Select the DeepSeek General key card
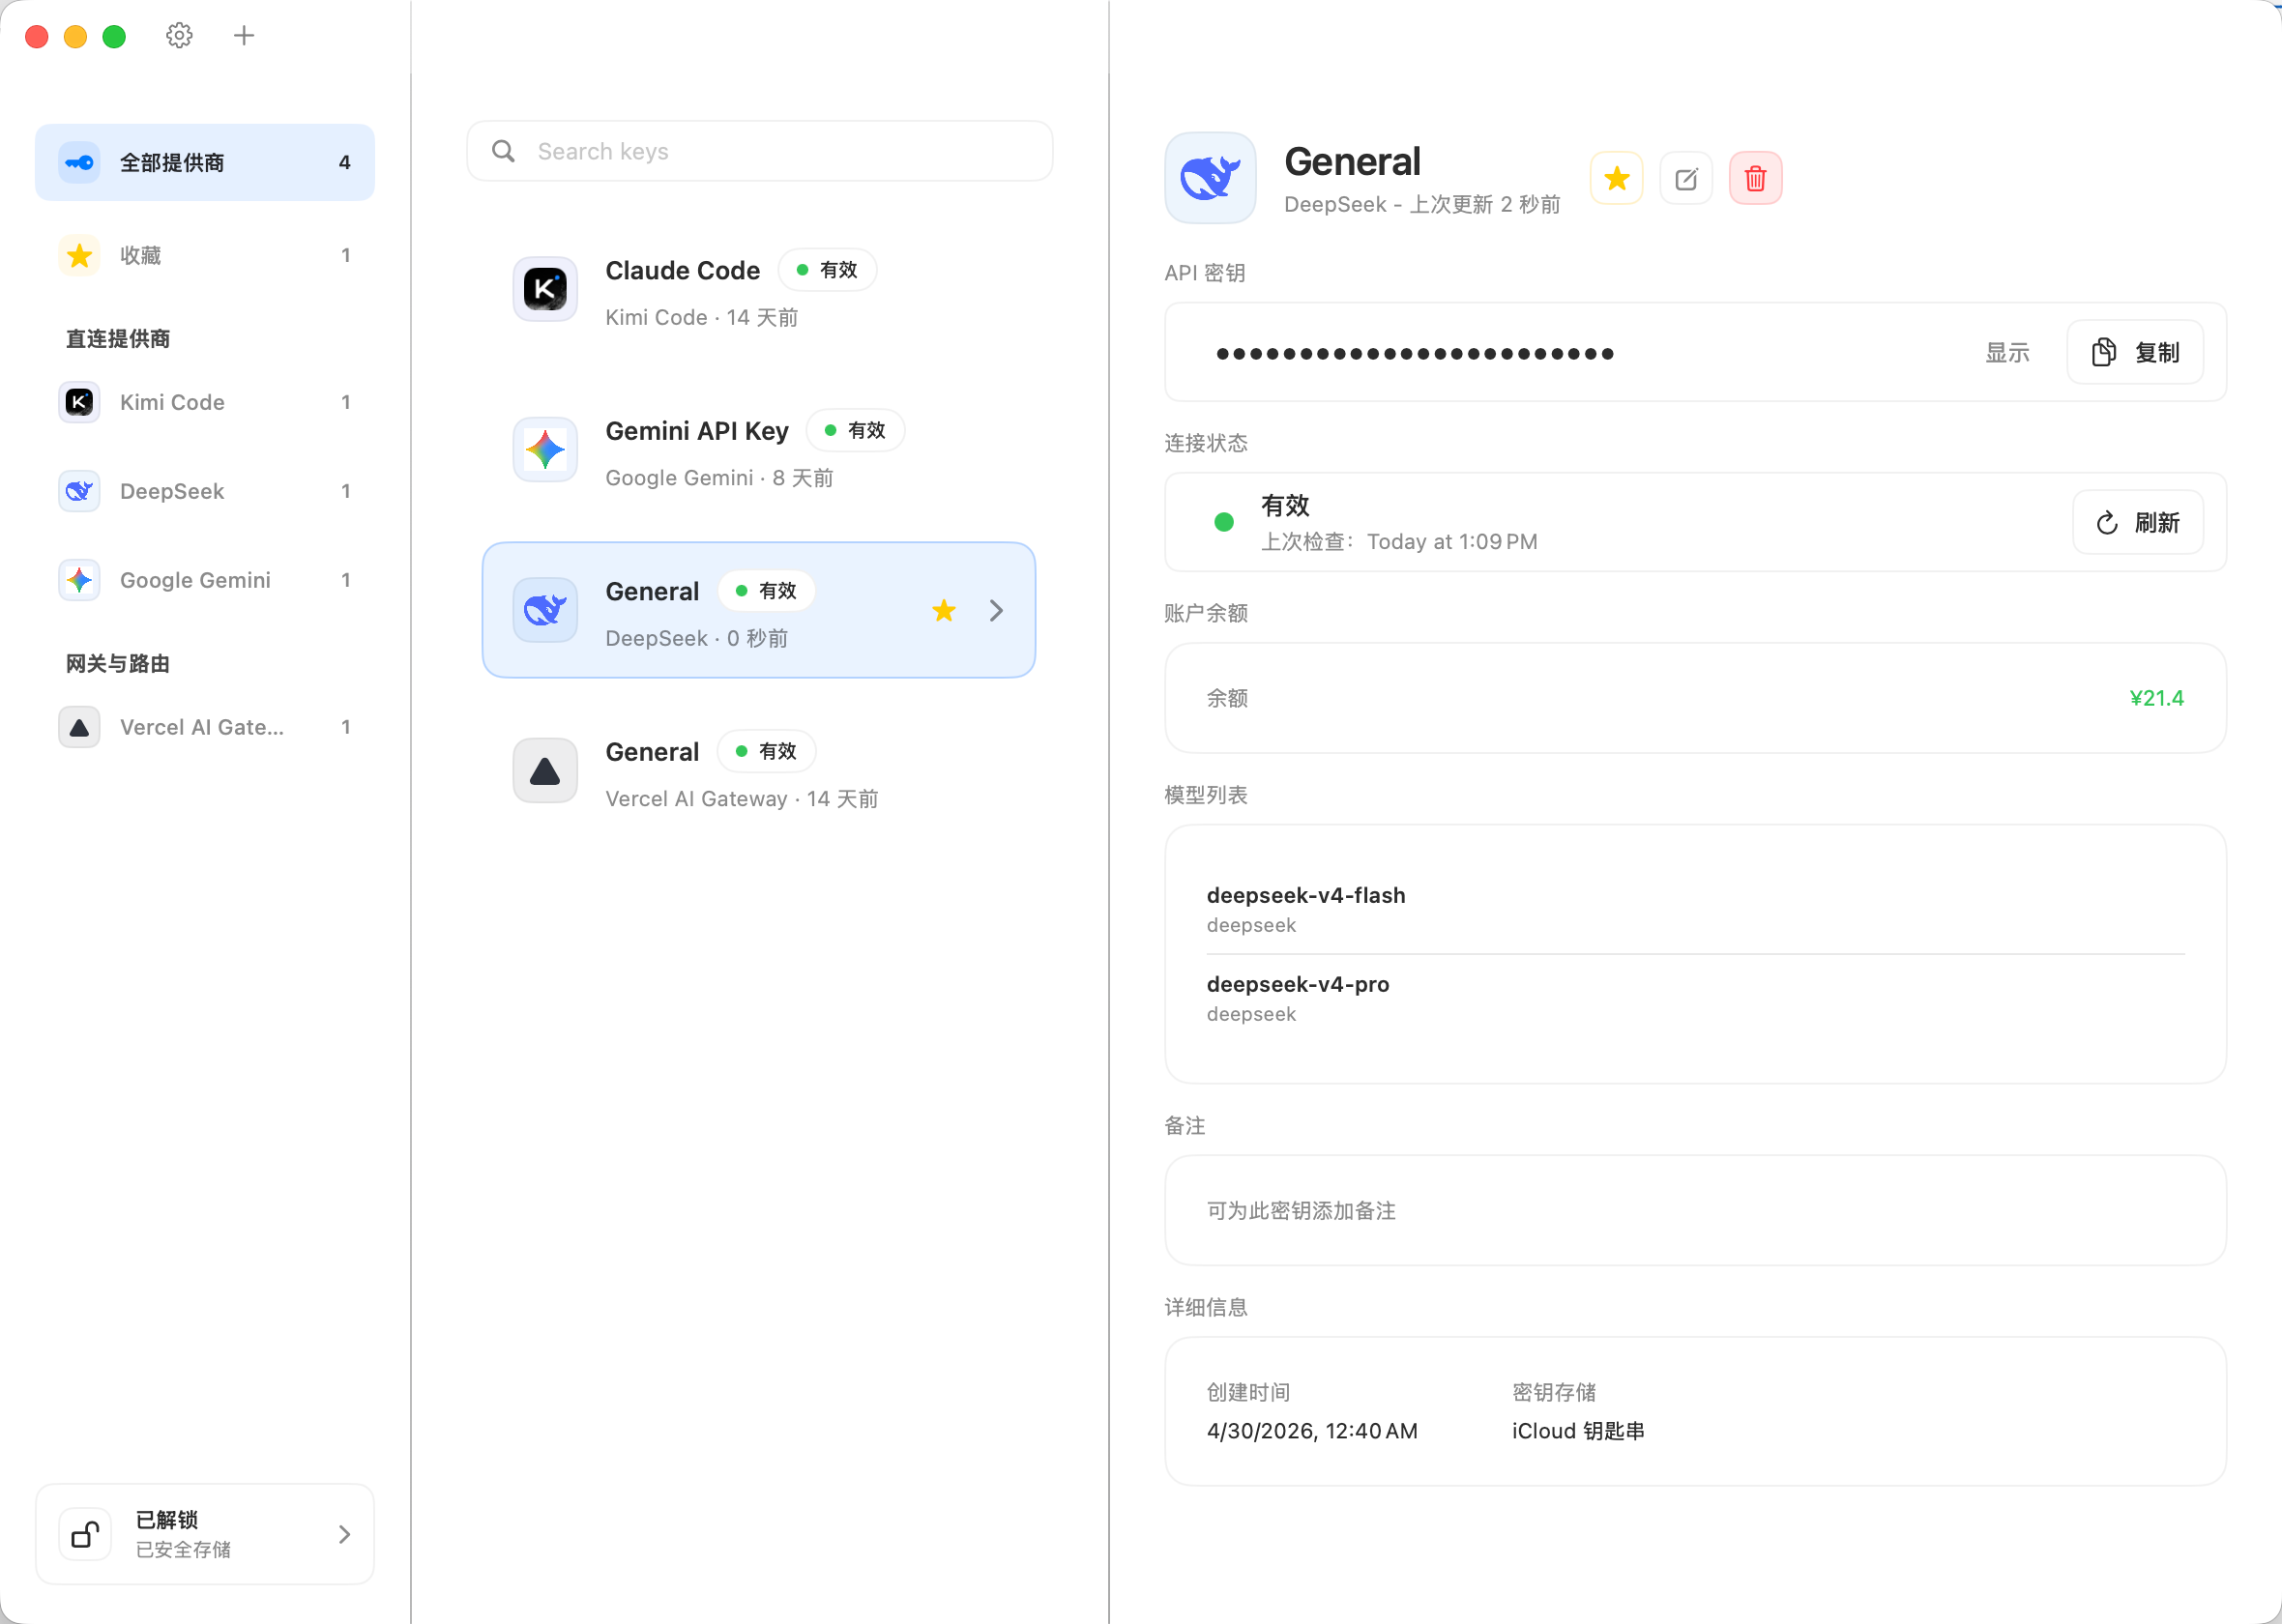The height and width of the screenshot is (1624, 2282). tap(759, 610)
